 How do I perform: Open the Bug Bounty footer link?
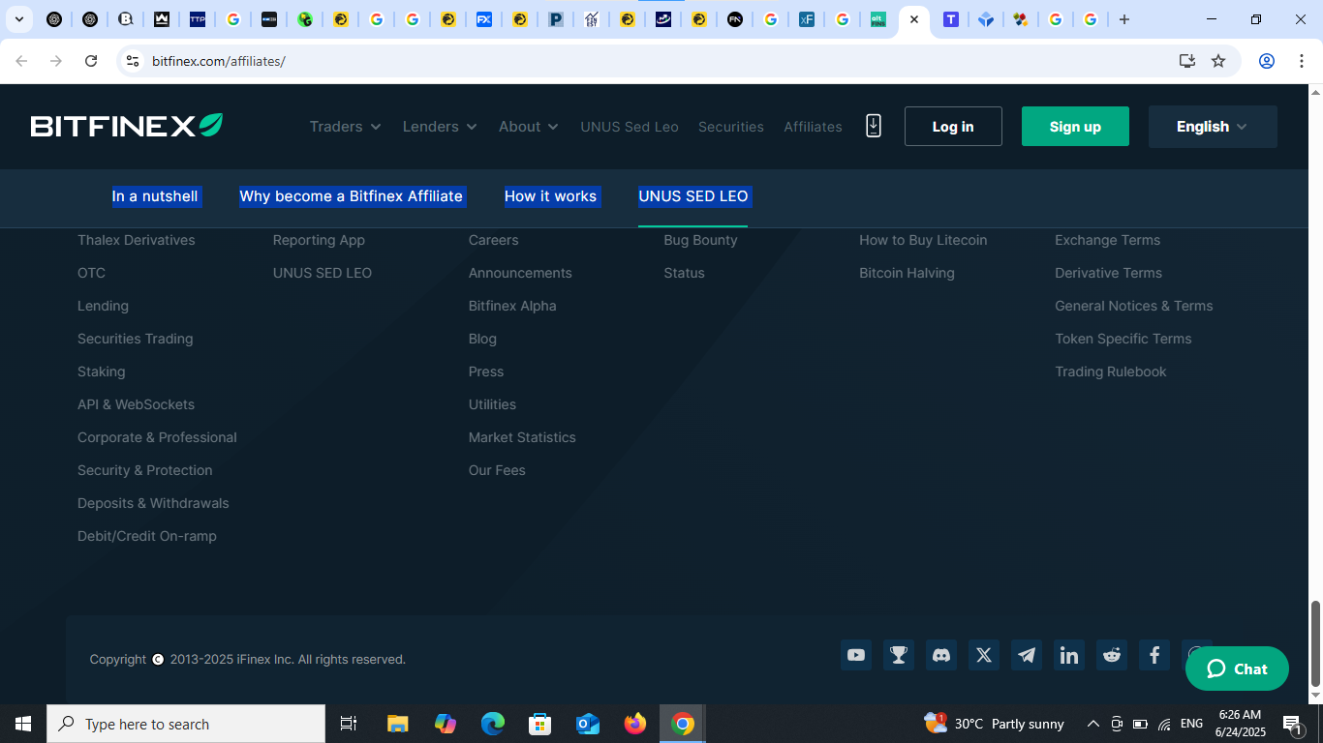coord(700,240)
